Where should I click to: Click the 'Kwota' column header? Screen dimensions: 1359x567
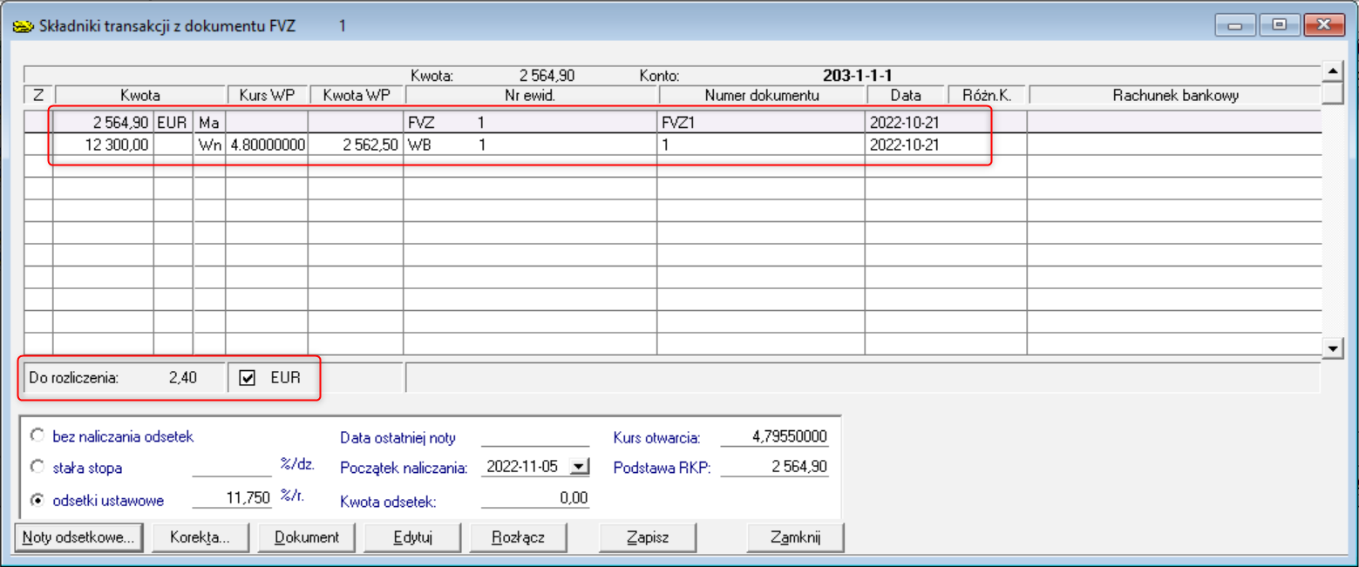pos(139,95)
